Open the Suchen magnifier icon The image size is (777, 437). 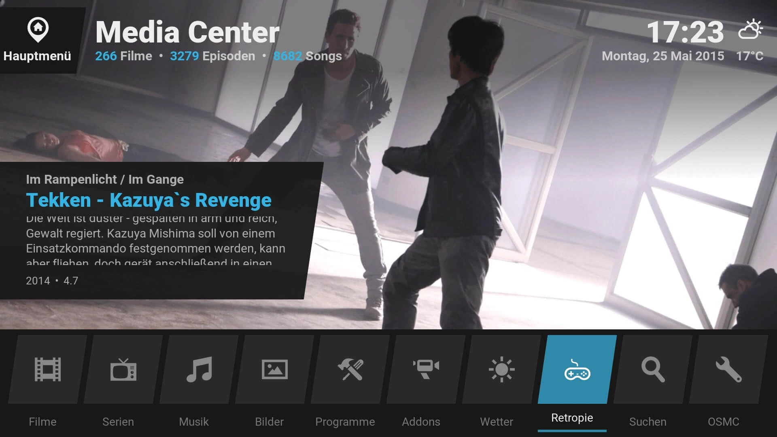[x=653, y=369]
